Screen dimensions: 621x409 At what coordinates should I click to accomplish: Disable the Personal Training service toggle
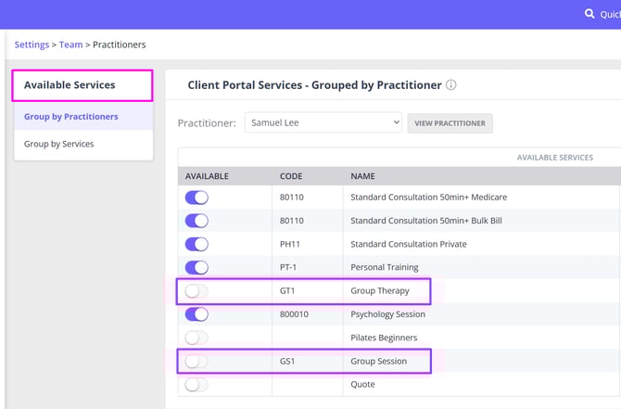tap(196, 268)
